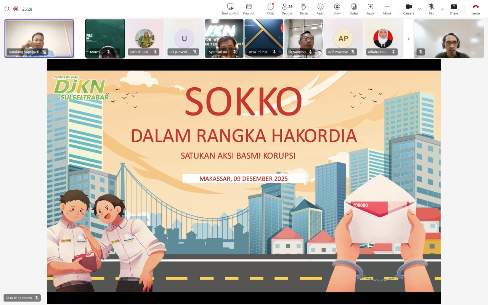Viewport: 488px width, 305px height.
Task: Select Nandang Supriyadi's video thumbnail
Action: pos(39,38)
